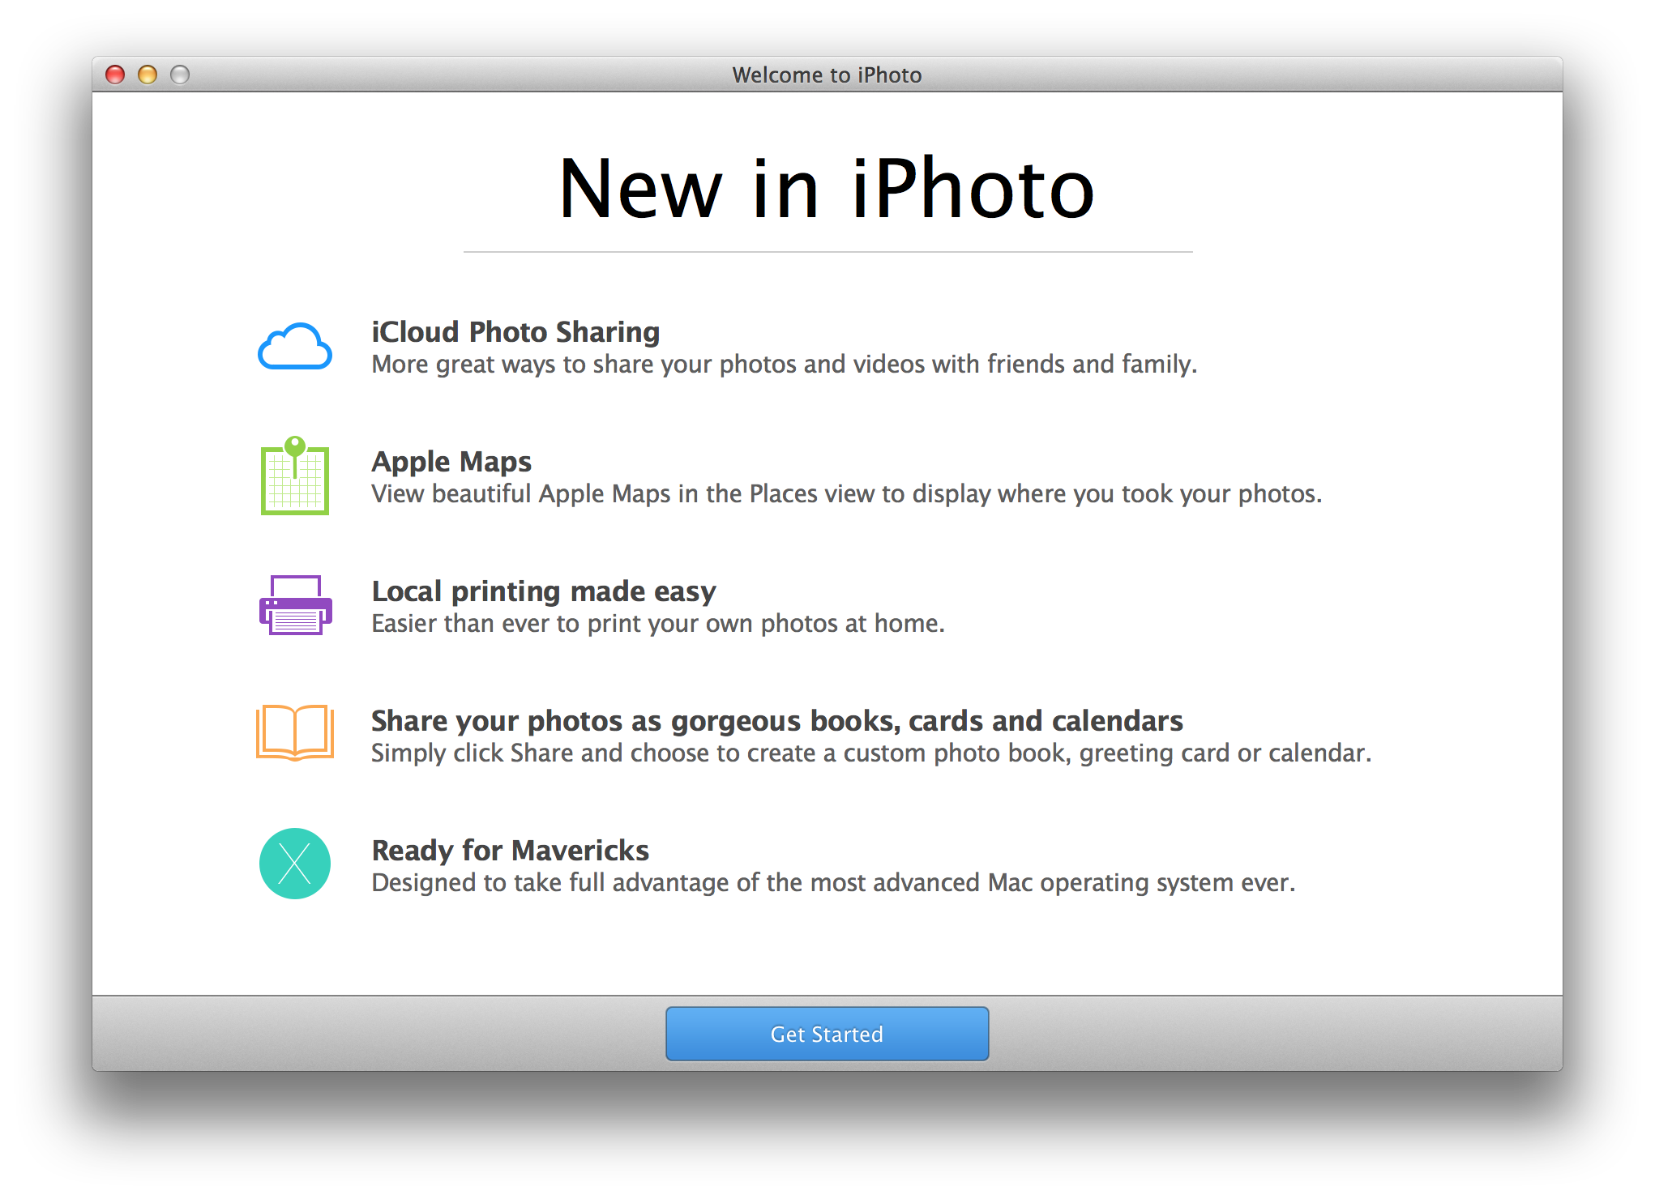The width and height of the screenshot is (1655, 1199).
Task: Click the Welcome to iPhoto title bar text
Action: [x=827, y=75]
